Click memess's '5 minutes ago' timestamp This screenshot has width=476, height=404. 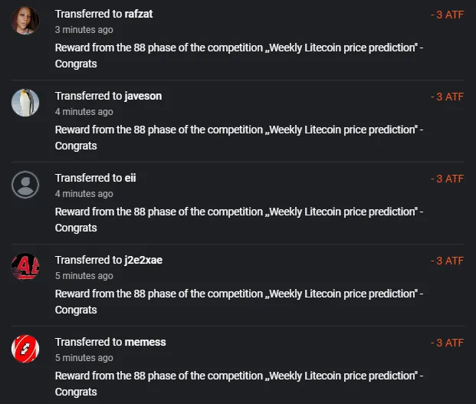pos(84,357)
